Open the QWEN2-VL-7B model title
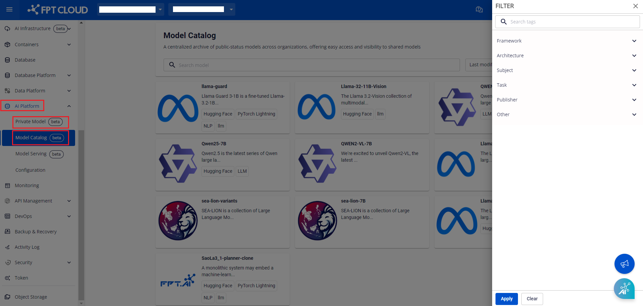Screen dimensions: 643x306 click(356, 144)
